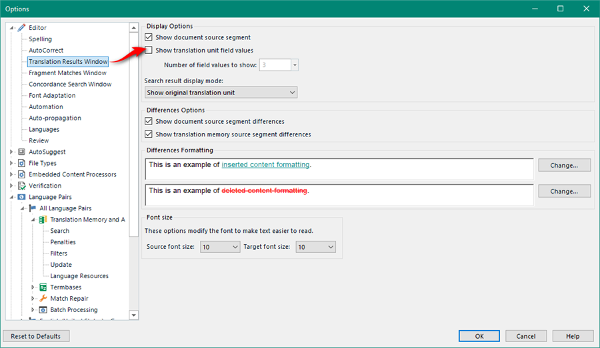Open Fragment Matches Window settings
The height and width of the screenshot is (348, 600).
[x=68, y=73]
